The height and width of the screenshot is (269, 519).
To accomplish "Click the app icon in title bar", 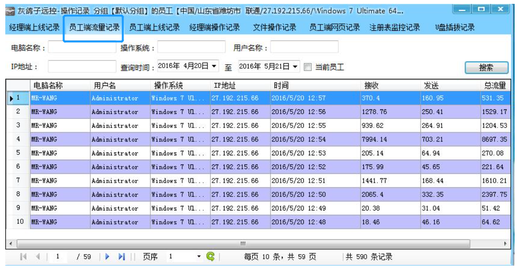I will point(11,11).
